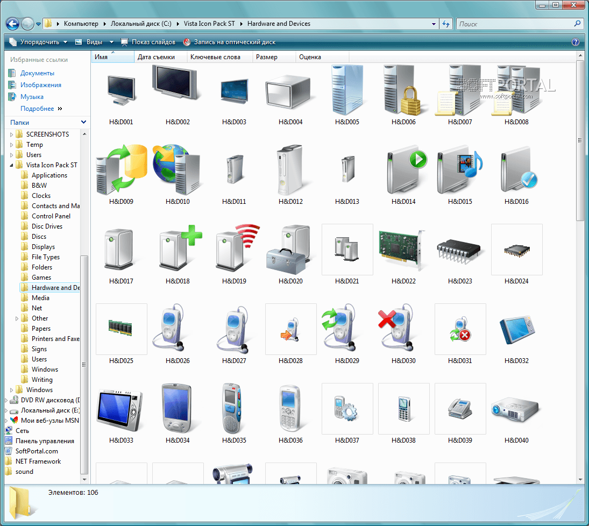This screenshot has height=526, width=589.
Task: Expand the SCREENSHOTS folder tree node
Action: click(11, 134)
